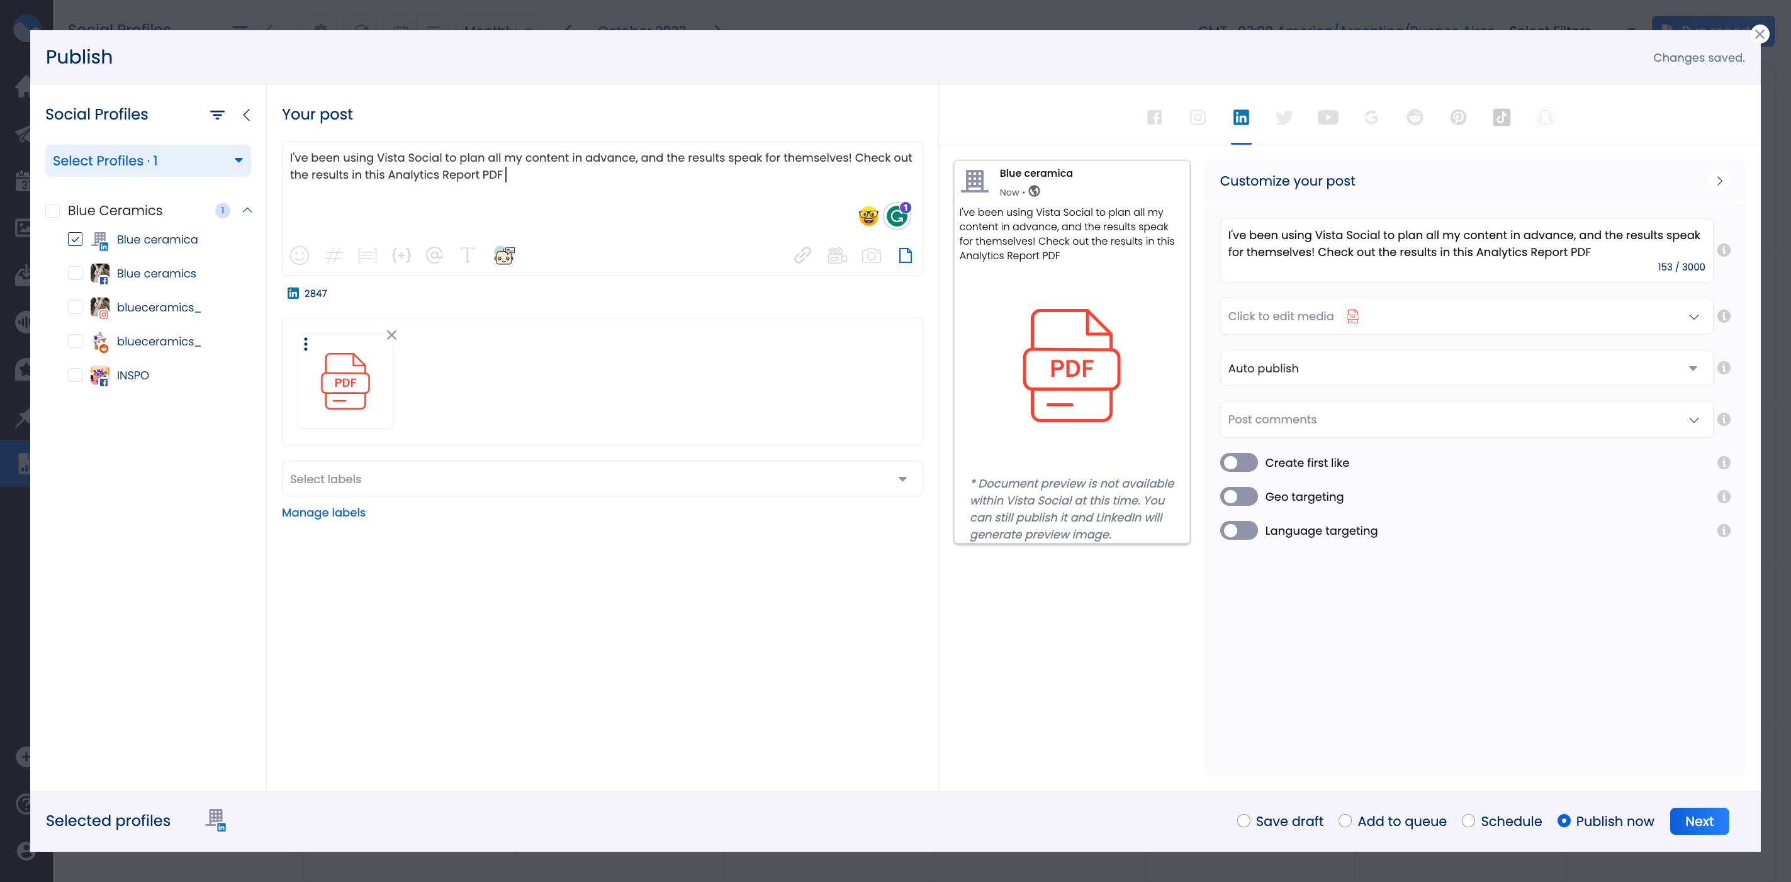The image size is (1791, 882).
Task: Add a link with the chain icon
Action: 802,256
